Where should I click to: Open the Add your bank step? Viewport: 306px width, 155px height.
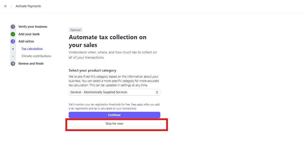(x=29, y=34)
